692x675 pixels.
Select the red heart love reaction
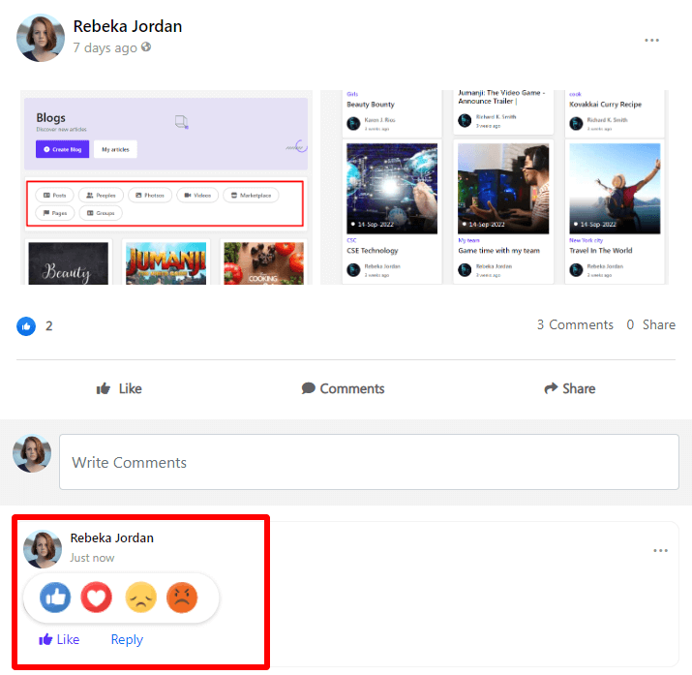tap(97, 598)
